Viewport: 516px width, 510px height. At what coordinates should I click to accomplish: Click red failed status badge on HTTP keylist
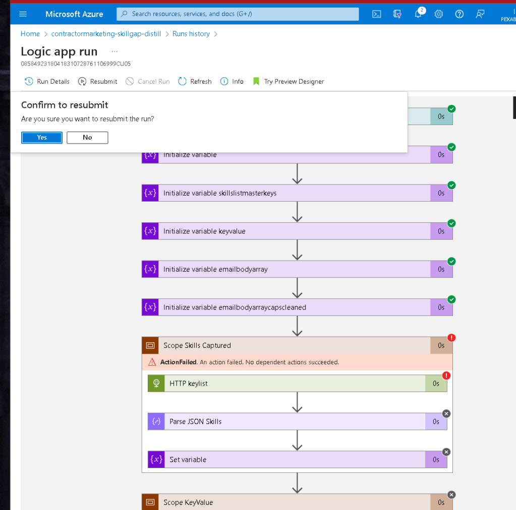[x=446, y=375]
